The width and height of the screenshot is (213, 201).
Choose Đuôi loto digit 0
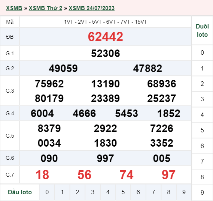tap(202, 52)
